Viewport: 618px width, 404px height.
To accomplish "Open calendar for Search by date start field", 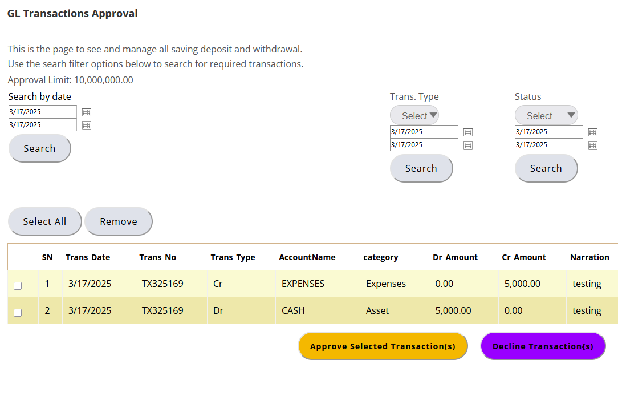I will (x=87, y=112).
